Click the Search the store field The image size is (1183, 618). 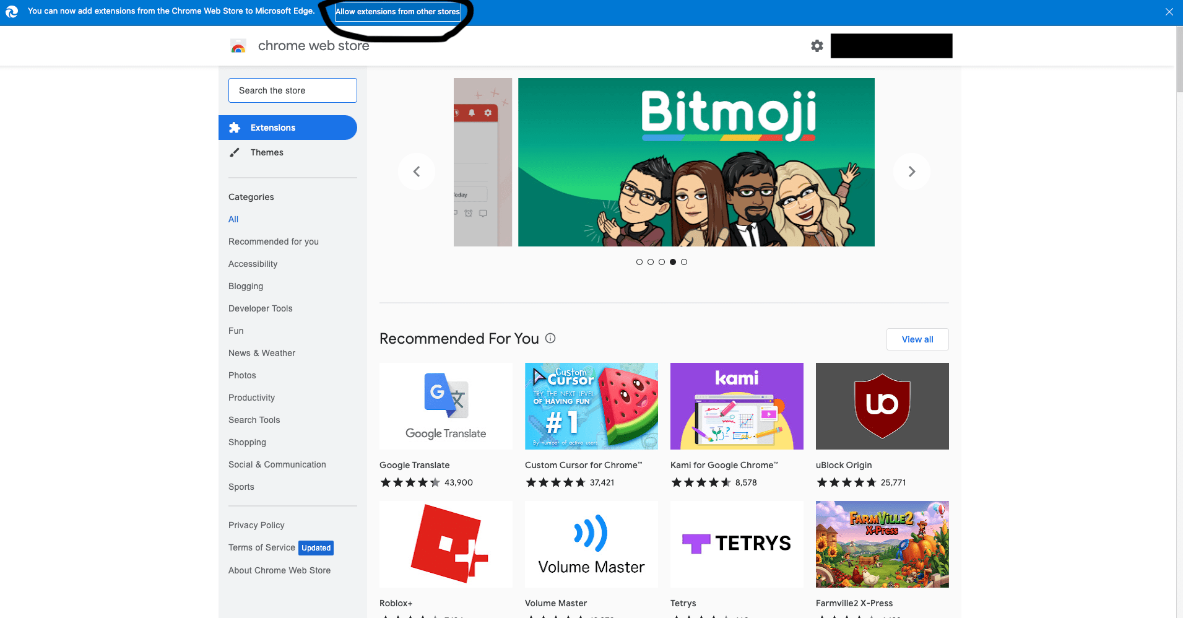292,90
